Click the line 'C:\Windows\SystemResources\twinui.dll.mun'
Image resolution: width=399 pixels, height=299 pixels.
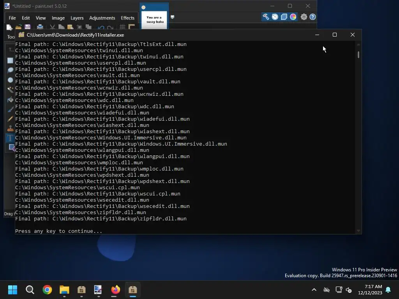point(79,50)
